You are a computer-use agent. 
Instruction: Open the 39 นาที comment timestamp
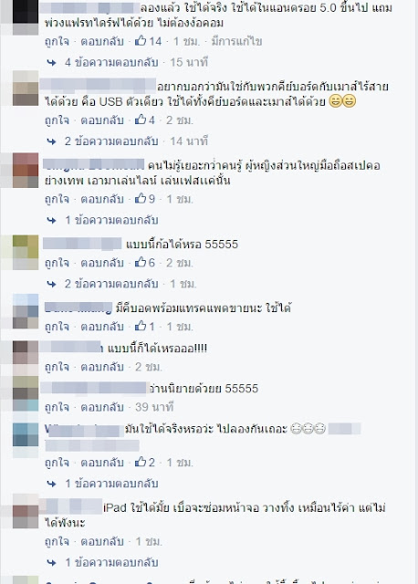(x=154, y=407)
